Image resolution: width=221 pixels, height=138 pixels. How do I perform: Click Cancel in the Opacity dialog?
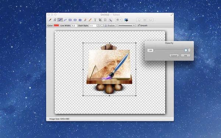pos(174,56)
